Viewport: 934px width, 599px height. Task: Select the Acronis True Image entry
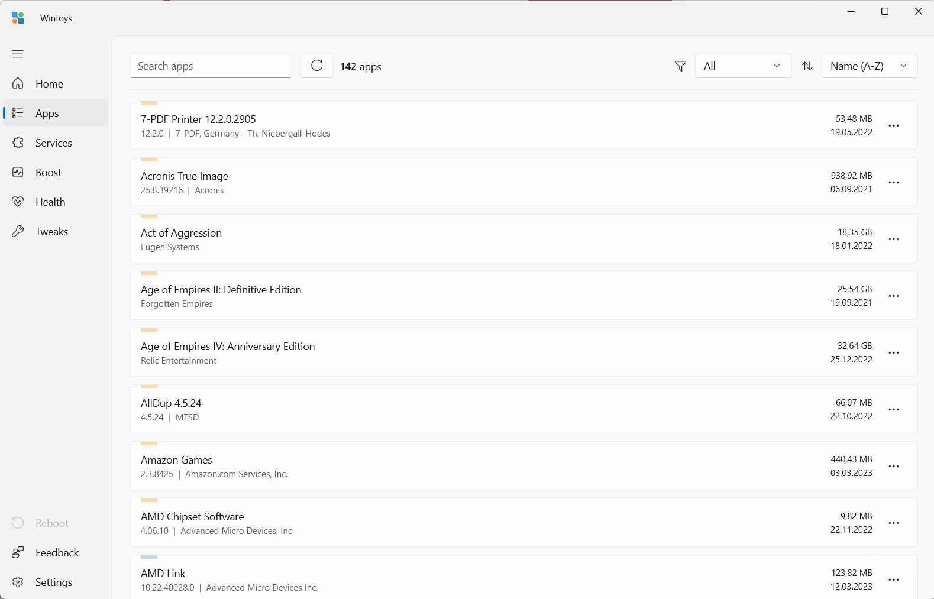click(x=523, y=182)
